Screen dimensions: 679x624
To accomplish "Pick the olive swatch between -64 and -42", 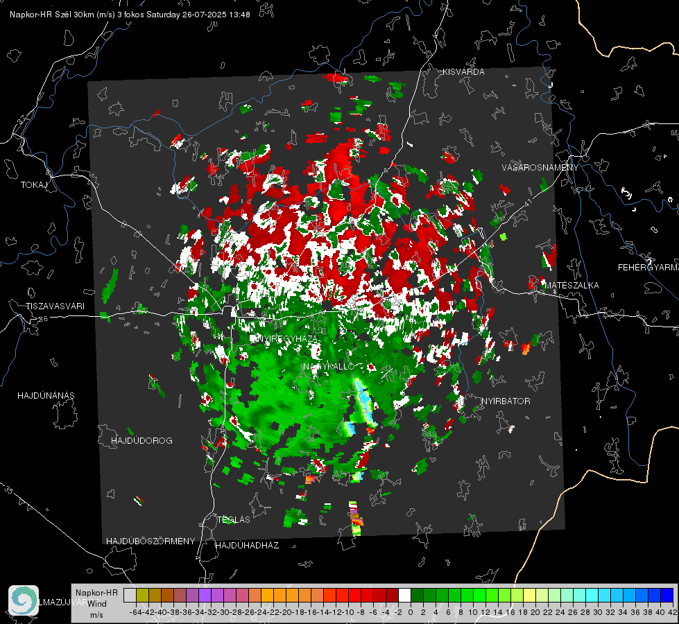I will 142,595.
